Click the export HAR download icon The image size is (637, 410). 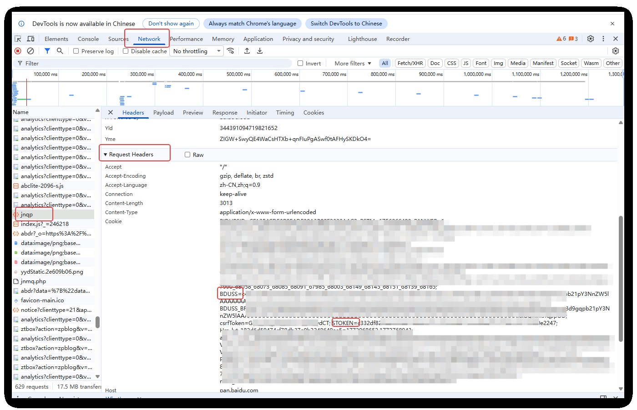click(260, 51)
